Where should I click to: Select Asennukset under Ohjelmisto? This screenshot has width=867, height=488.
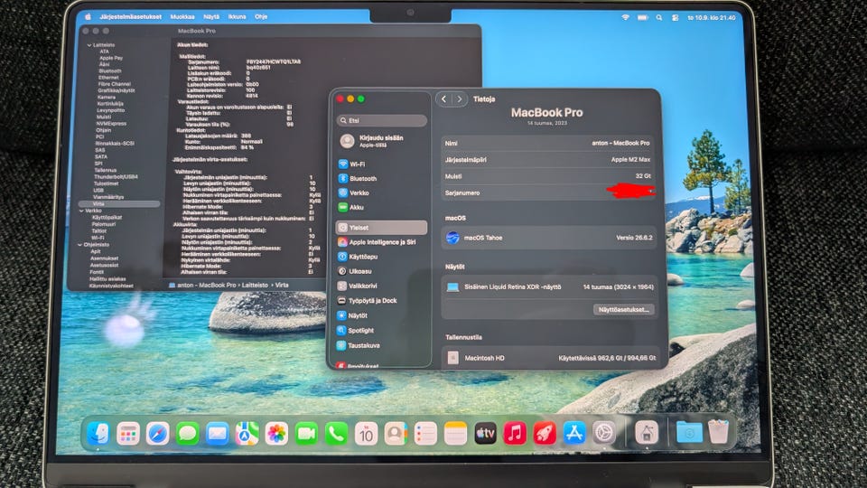[x=104, y=258]
